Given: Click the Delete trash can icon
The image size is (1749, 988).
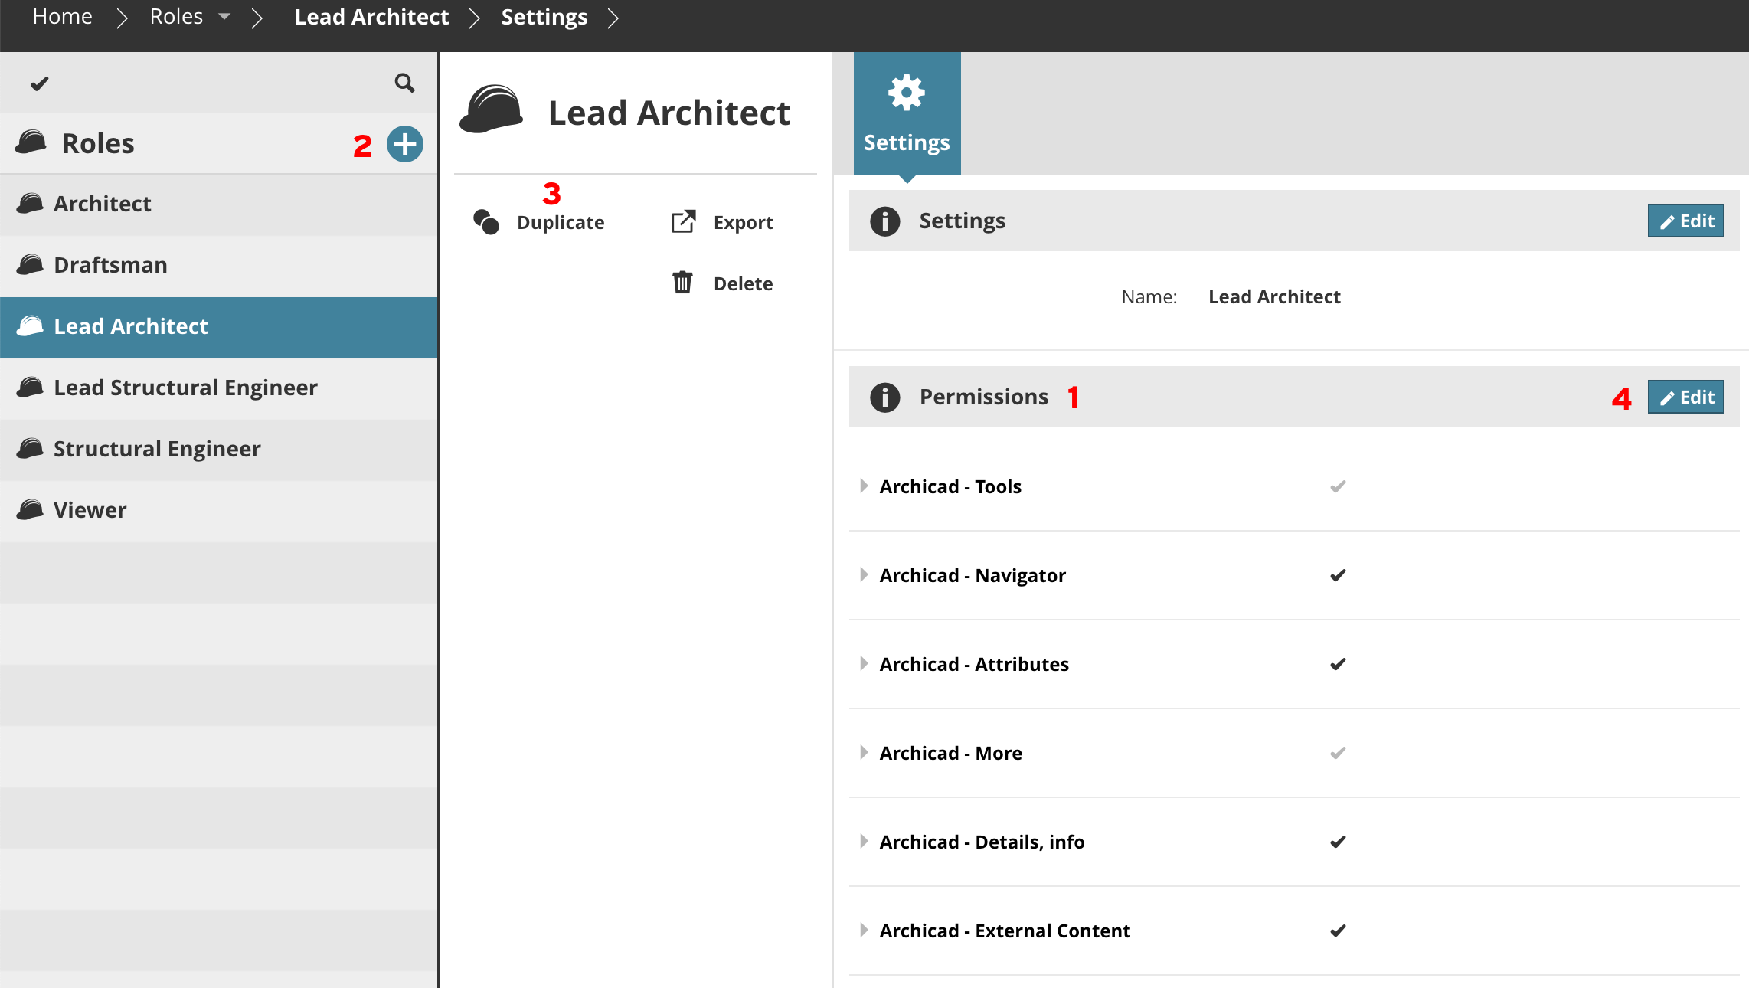Looking at the screenshot, I should click(x=682, y=282).
